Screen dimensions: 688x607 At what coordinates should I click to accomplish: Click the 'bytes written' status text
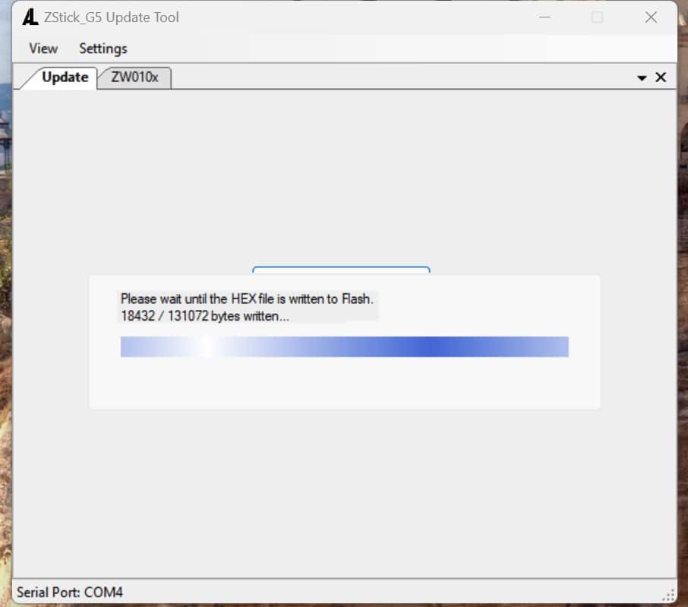(205, 316)
